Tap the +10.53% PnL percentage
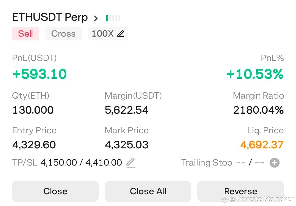The image size is (296, 206). [255, 74]
